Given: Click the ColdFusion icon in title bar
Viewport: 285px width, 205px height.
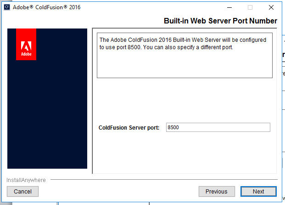Looking at the screenshot, I should pos(7,7).
